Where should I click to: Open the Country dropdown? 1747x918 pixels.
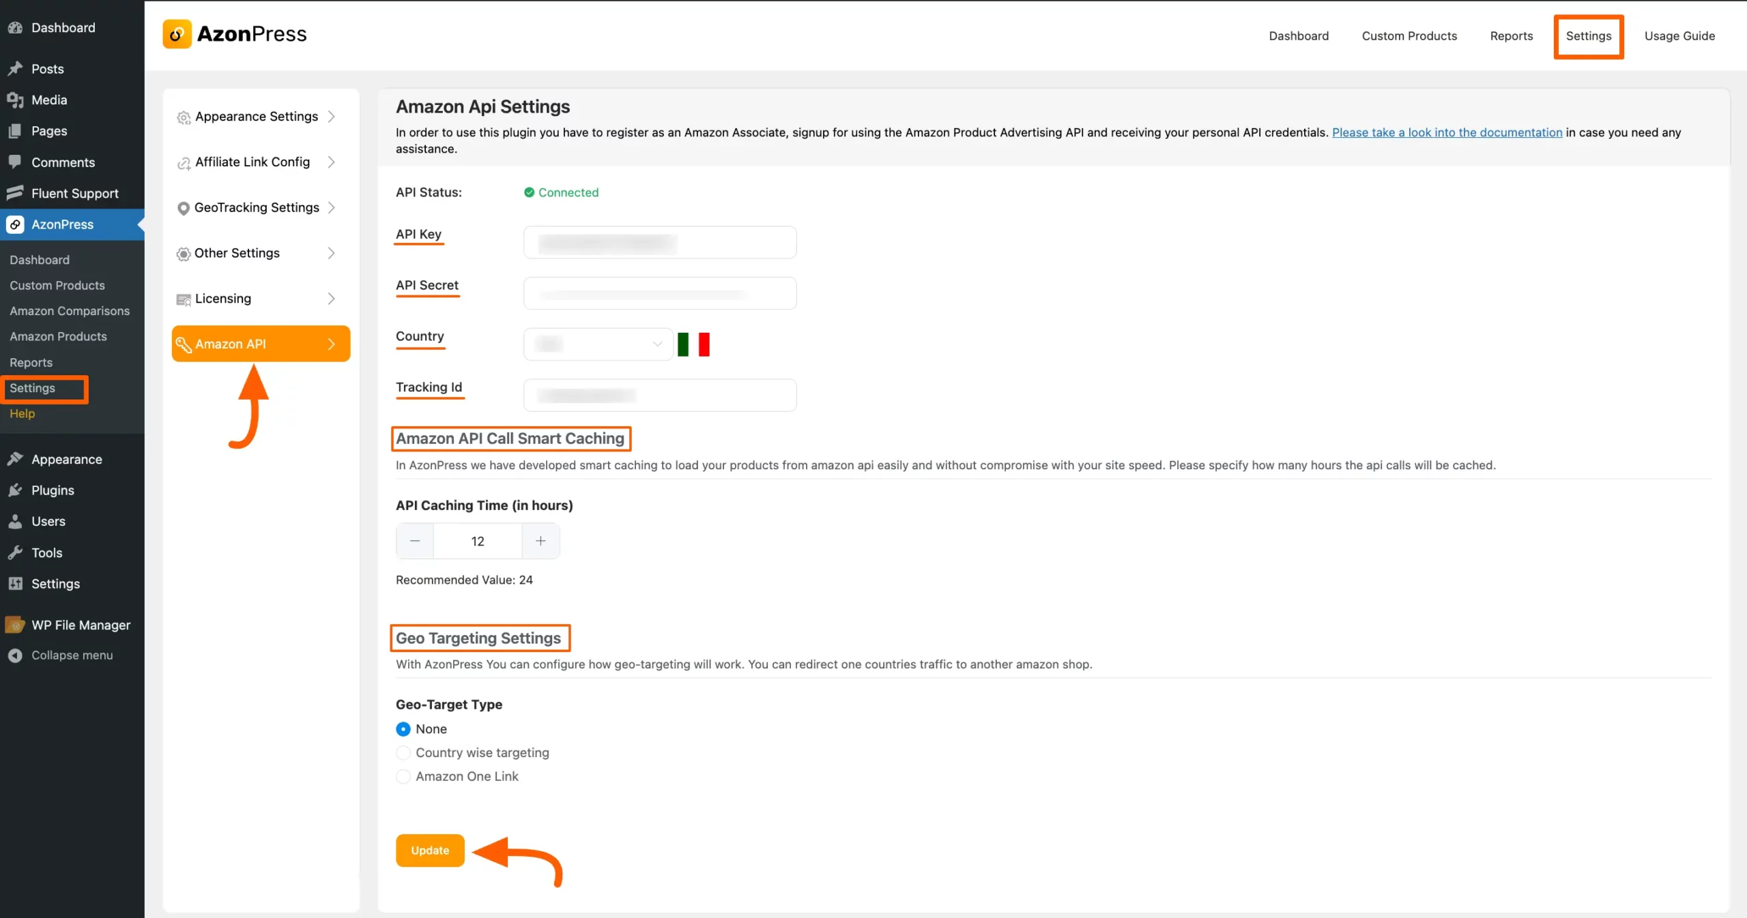point(598,344)
